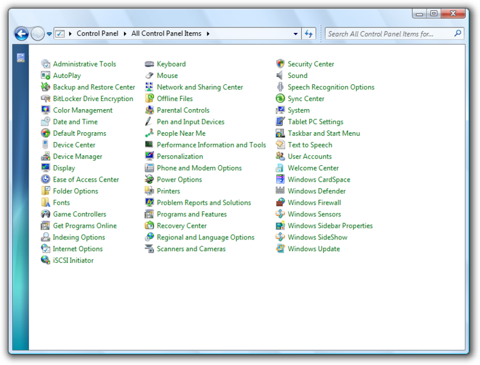Open the sidebar panel icon at left
This screenshot has width=480, height=365.
coord(21,58)
